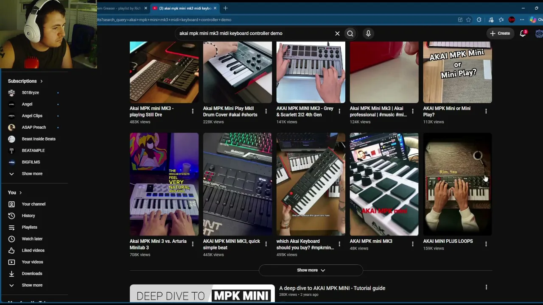Expand more Shorts with Show more button
543x305 pixels.
311,270
